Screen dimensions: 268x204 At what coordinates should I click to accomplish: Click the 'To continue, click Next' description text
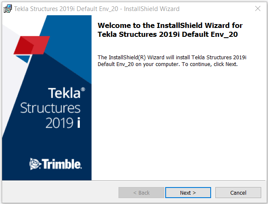tap(209, 64)
